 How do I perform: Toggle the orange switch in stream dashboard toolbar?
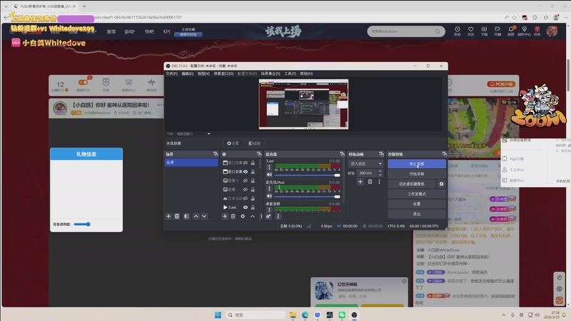point(83,82)
